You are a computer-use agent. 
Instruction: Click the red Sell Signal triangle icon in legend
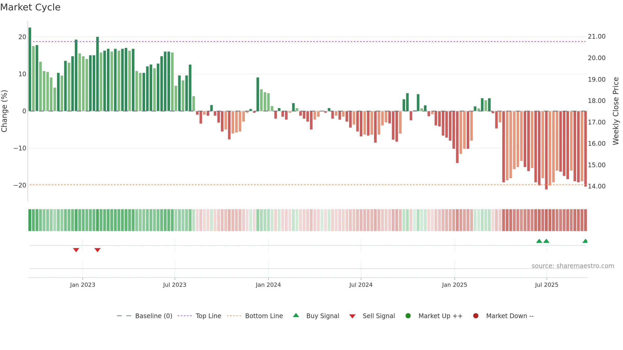pos(352,316)
